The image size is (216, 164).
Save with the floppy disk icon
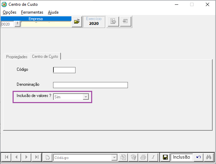(x=165, y=157)
